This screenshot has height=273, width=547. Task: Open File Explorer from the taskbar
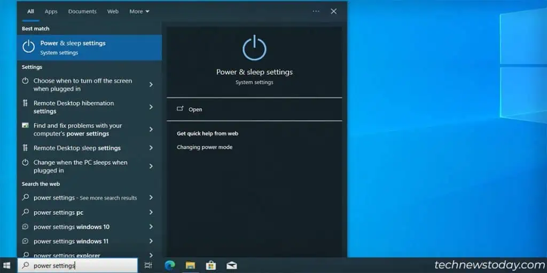tap(191, 266)
